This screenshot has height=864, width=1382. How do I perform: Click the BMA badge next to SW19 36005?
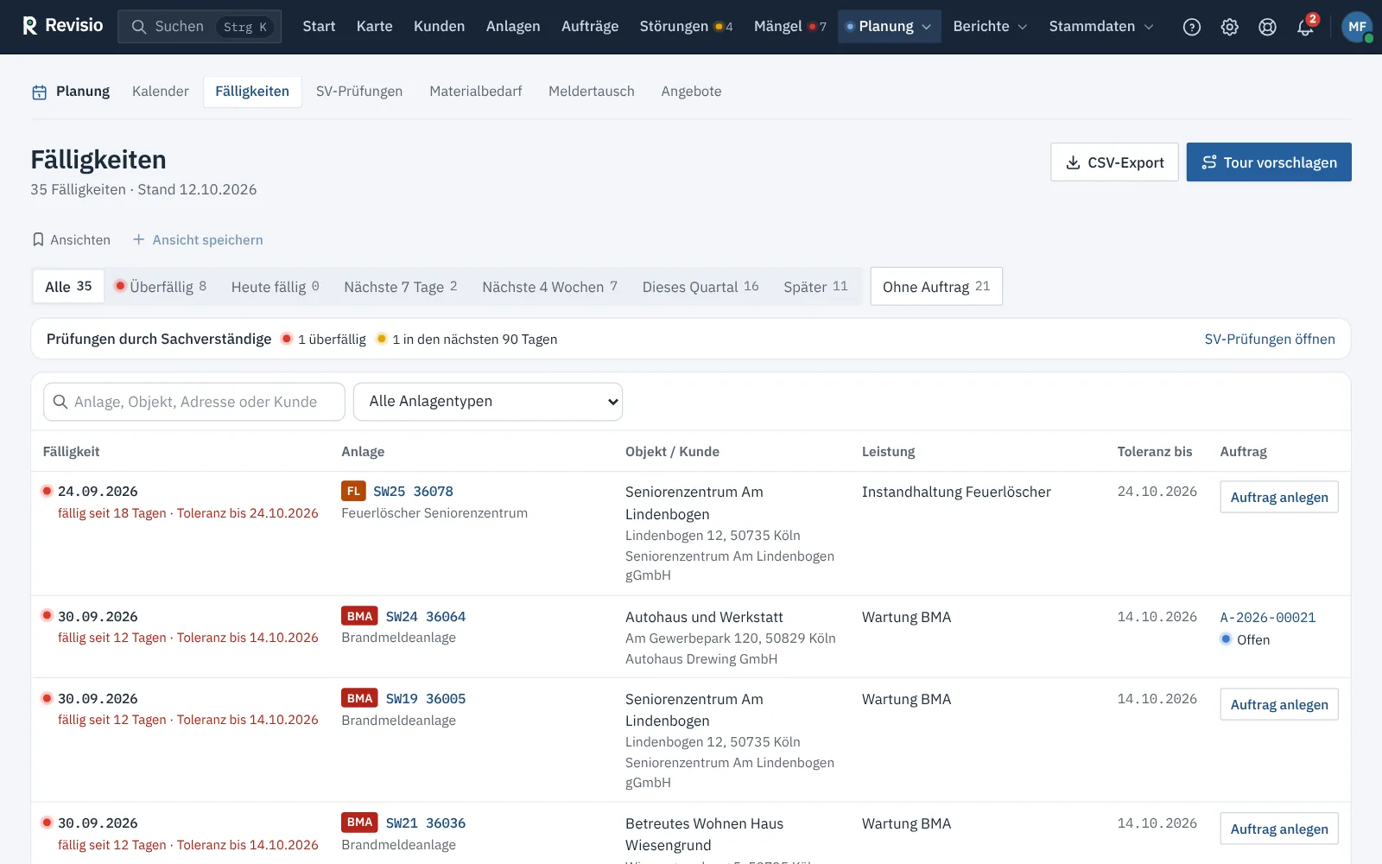click(359, 698)
